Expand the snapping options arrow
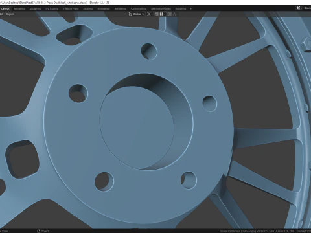The image size is (311, 233). [165, 14]
